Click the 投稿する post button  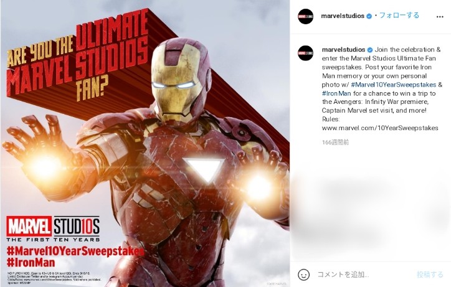[x=430, y=275]
